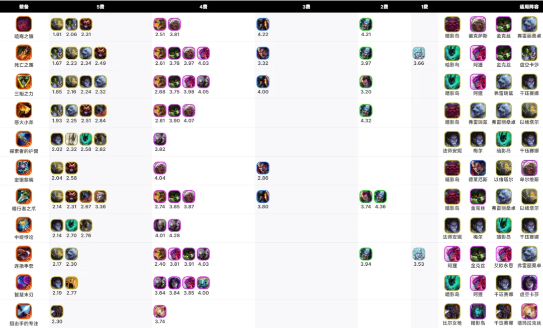Select the 适用阵容 column header
The image size is (543, 328).
click(529, 7)
